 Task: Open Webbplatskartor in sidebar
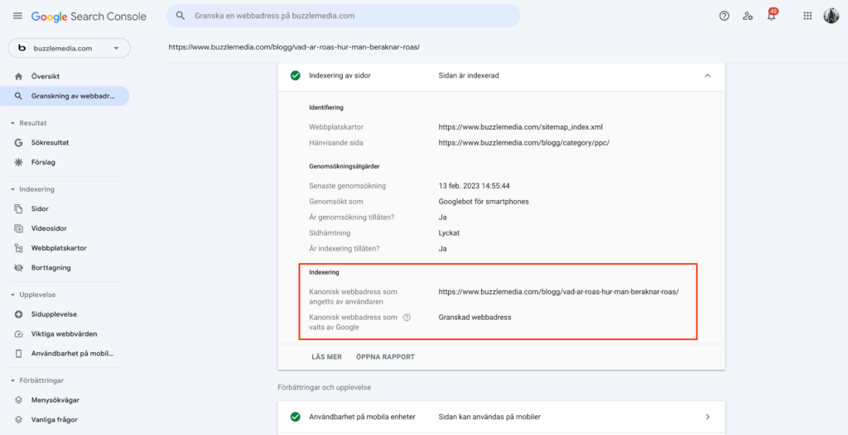coord(59,248)
